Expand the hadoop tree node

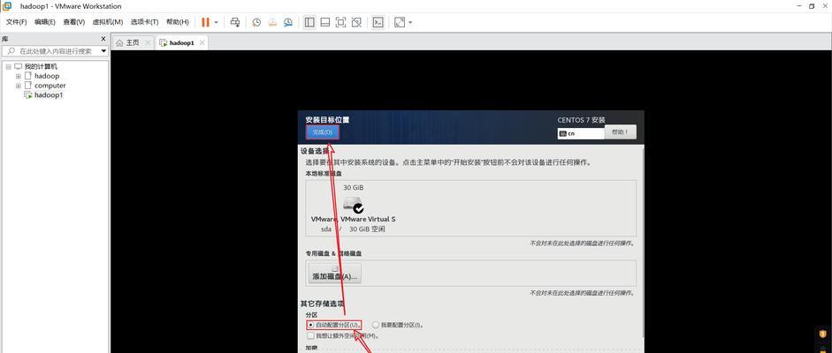coord(18,76)
